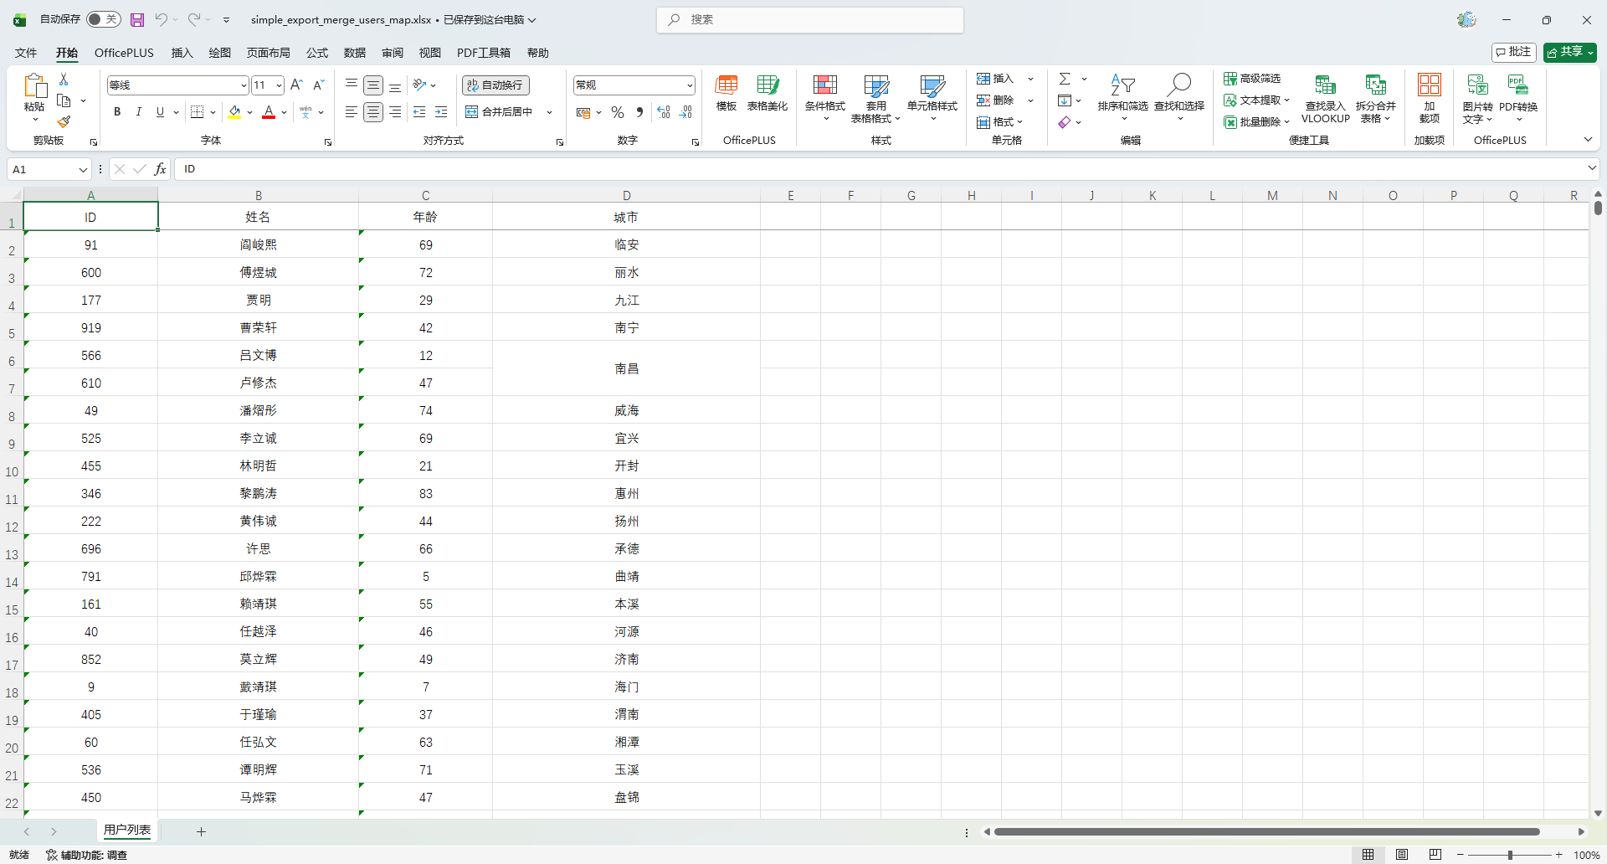Open the 插入 (Insert) ribbon tab

[x=182, y=53]
